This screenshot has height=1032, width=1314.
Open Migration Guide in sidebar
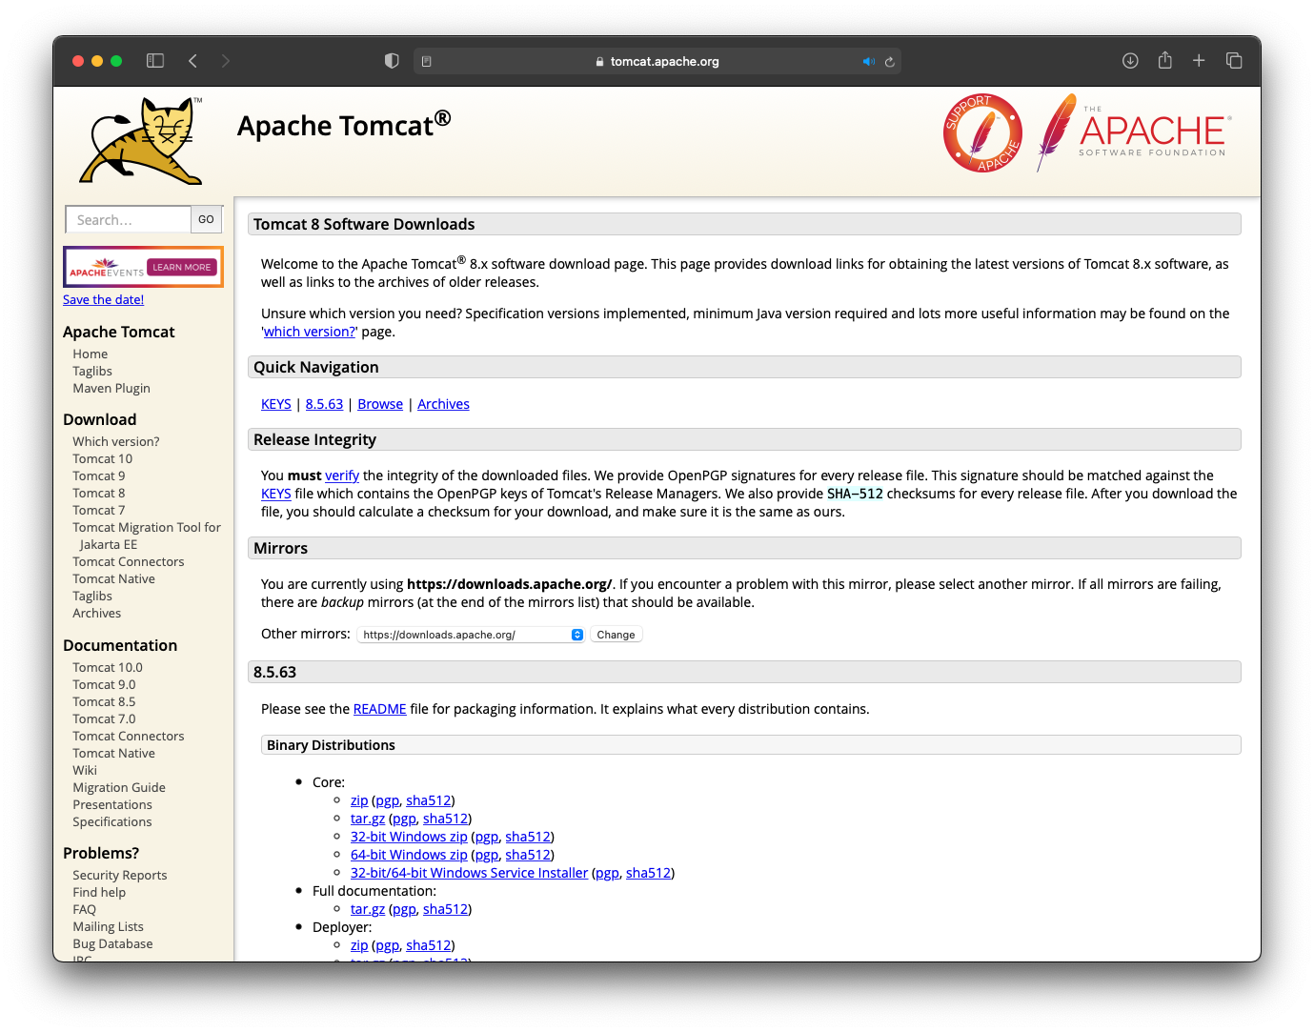click(119, 787)
